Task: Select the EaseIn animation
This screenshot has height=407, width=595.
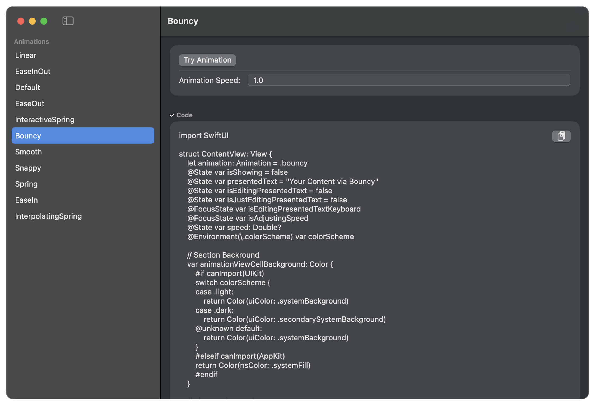Action: coord(26,200)
